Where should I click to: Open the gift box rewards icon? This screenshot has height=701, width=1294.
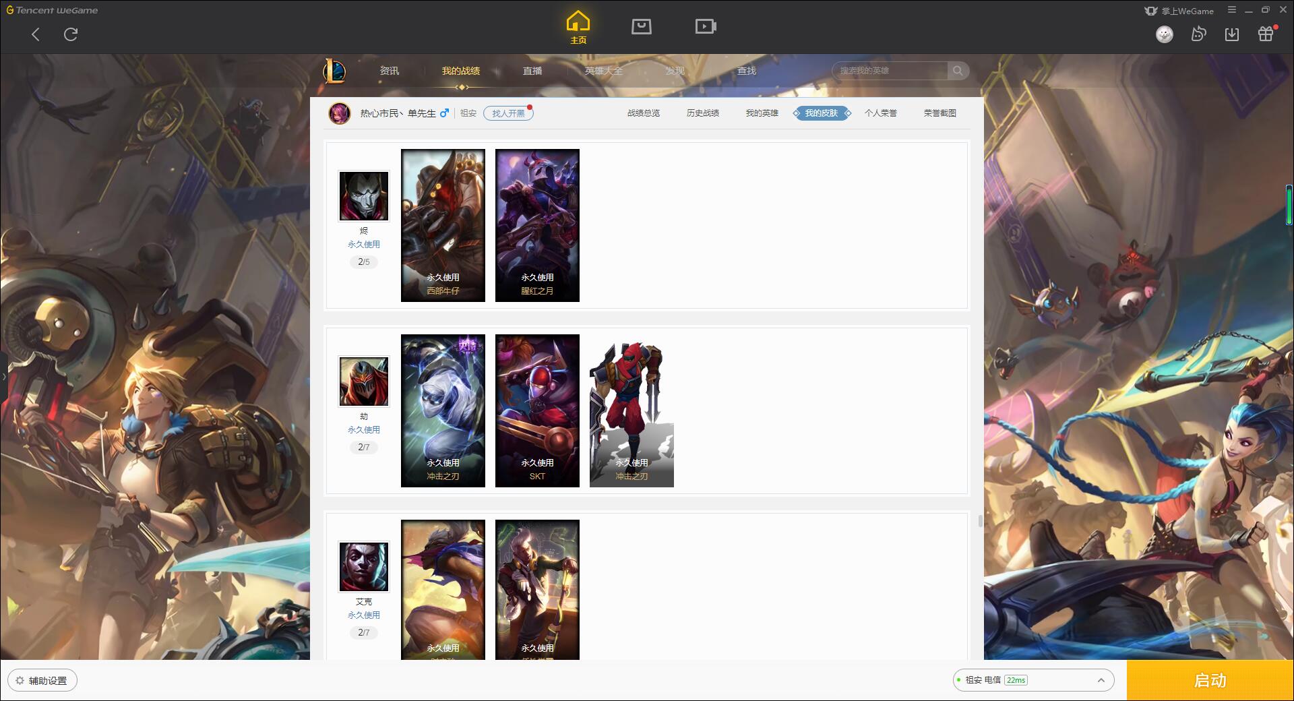click(x=1266, y=34)
